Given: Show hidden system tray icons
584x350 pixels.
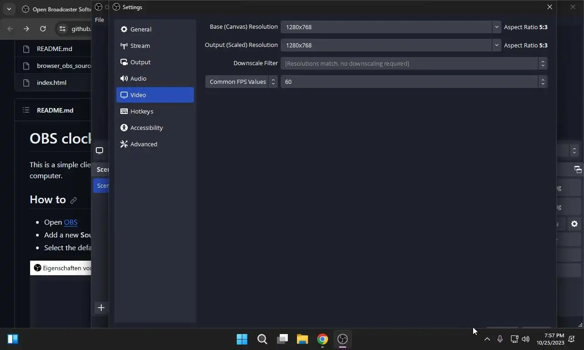Looking at the screenshot, I should [487, 339].
